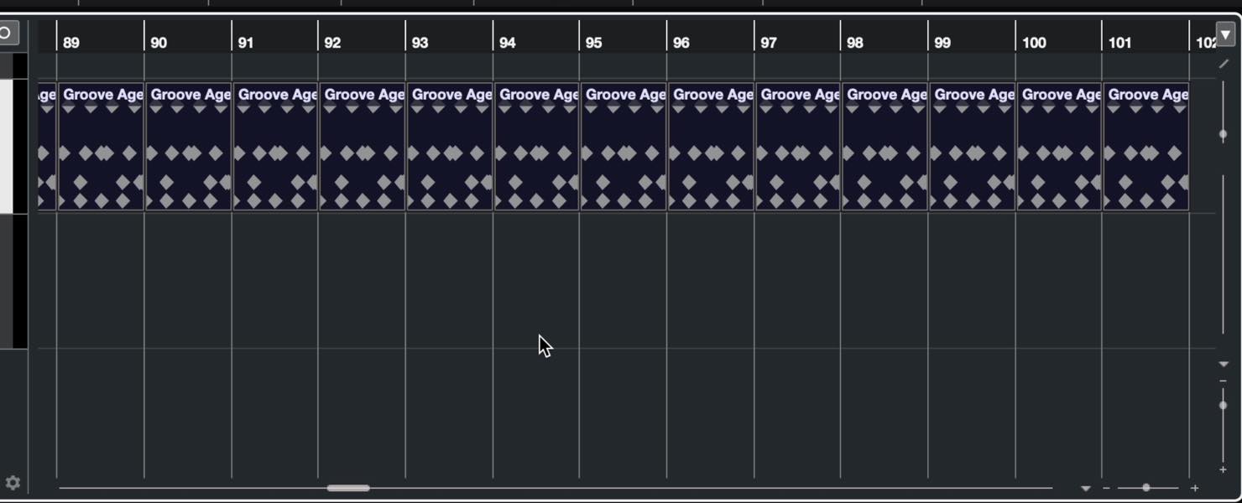Set the cursor at bar 89 in the ruler
1242x503 pixels.
point(71,43)
